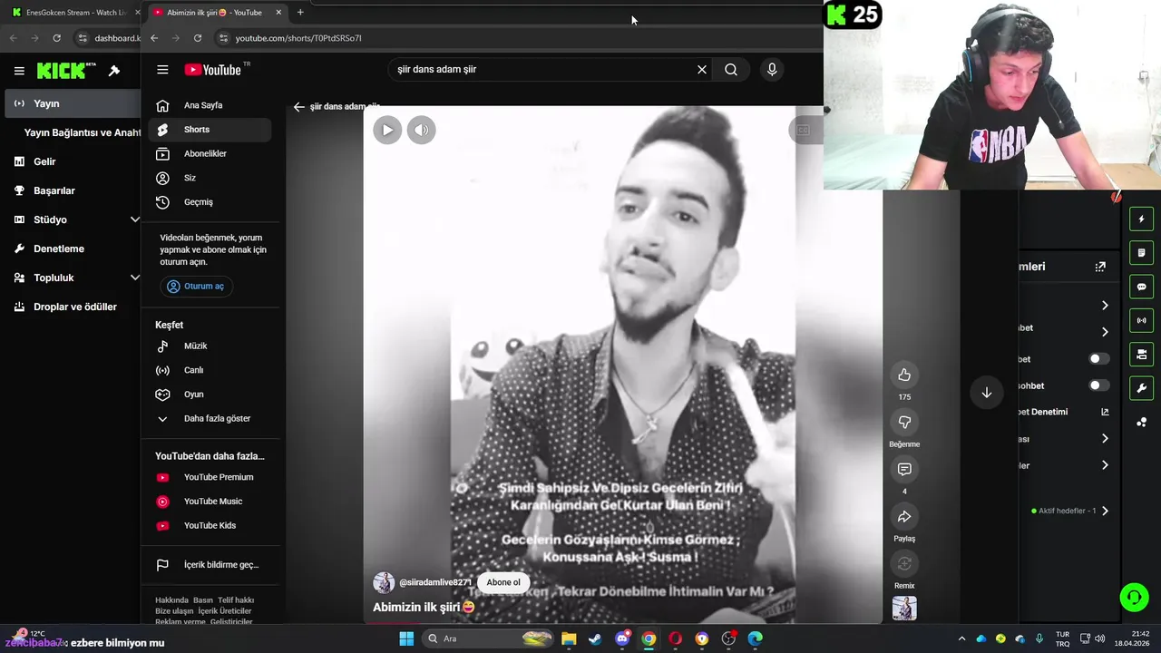
Task: Clear the YouTube search box with X
Action: pyautogui.click(x=701, y=70)
